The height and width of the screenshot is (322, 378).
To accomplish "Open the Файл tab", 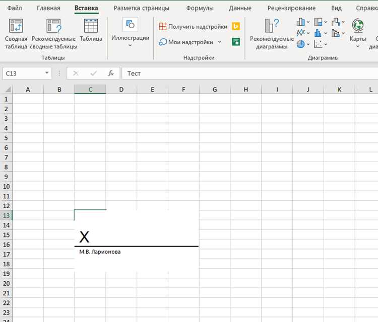I will pos(15,8).
